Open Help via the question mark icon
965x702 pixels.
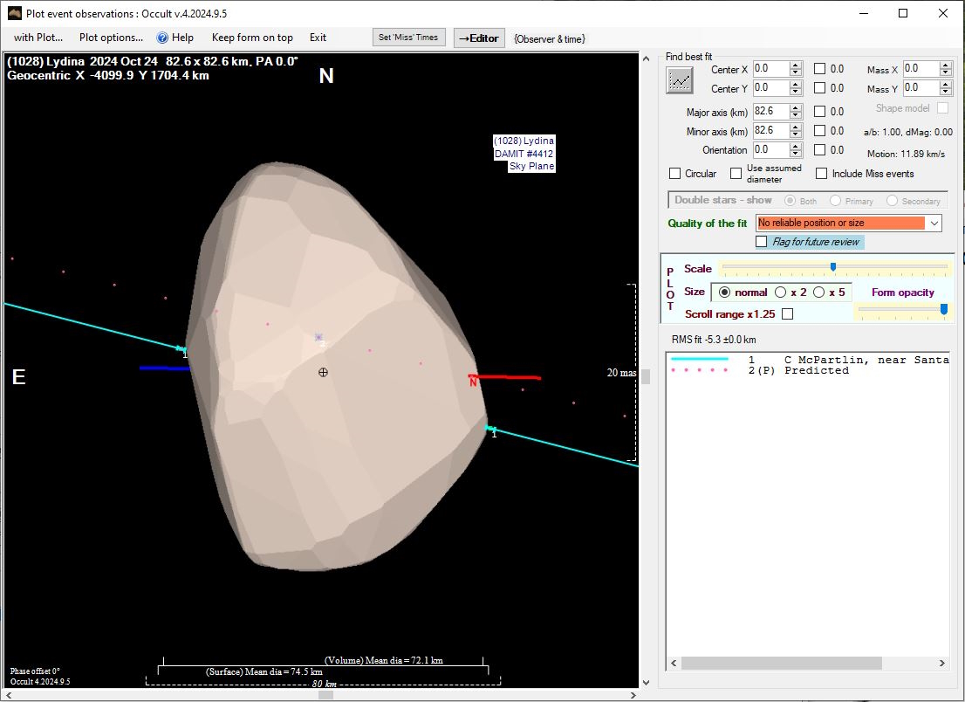[x=162, y=38]
